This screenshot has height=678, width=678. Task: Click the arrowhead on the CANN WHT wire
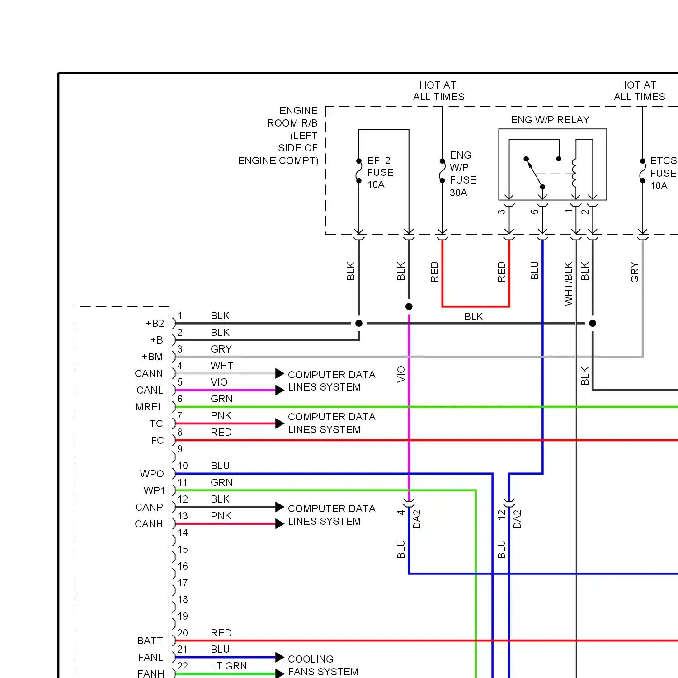coord(280,373)
